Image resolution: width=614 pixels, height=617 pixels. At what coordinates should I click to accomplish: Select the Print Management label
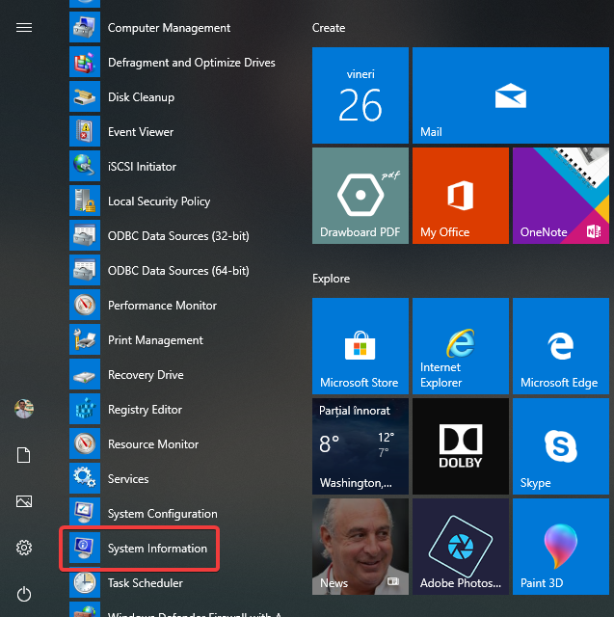tap(155, 340)
